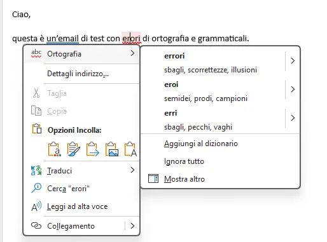
Task: Expand the Ortografia submenu arrow
Action: coord(132,53)
